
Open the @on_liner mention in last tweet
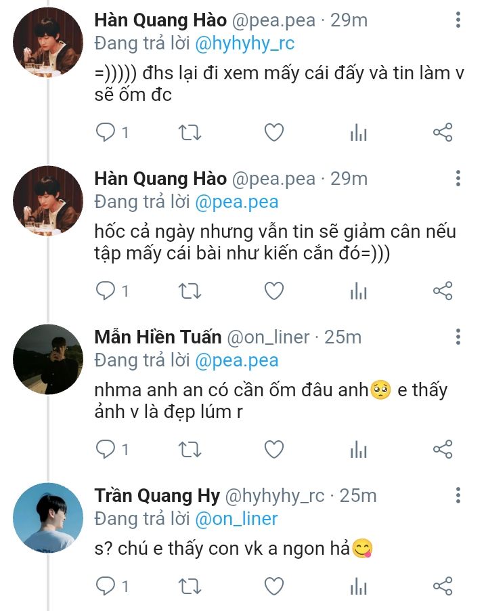point(237,519)
